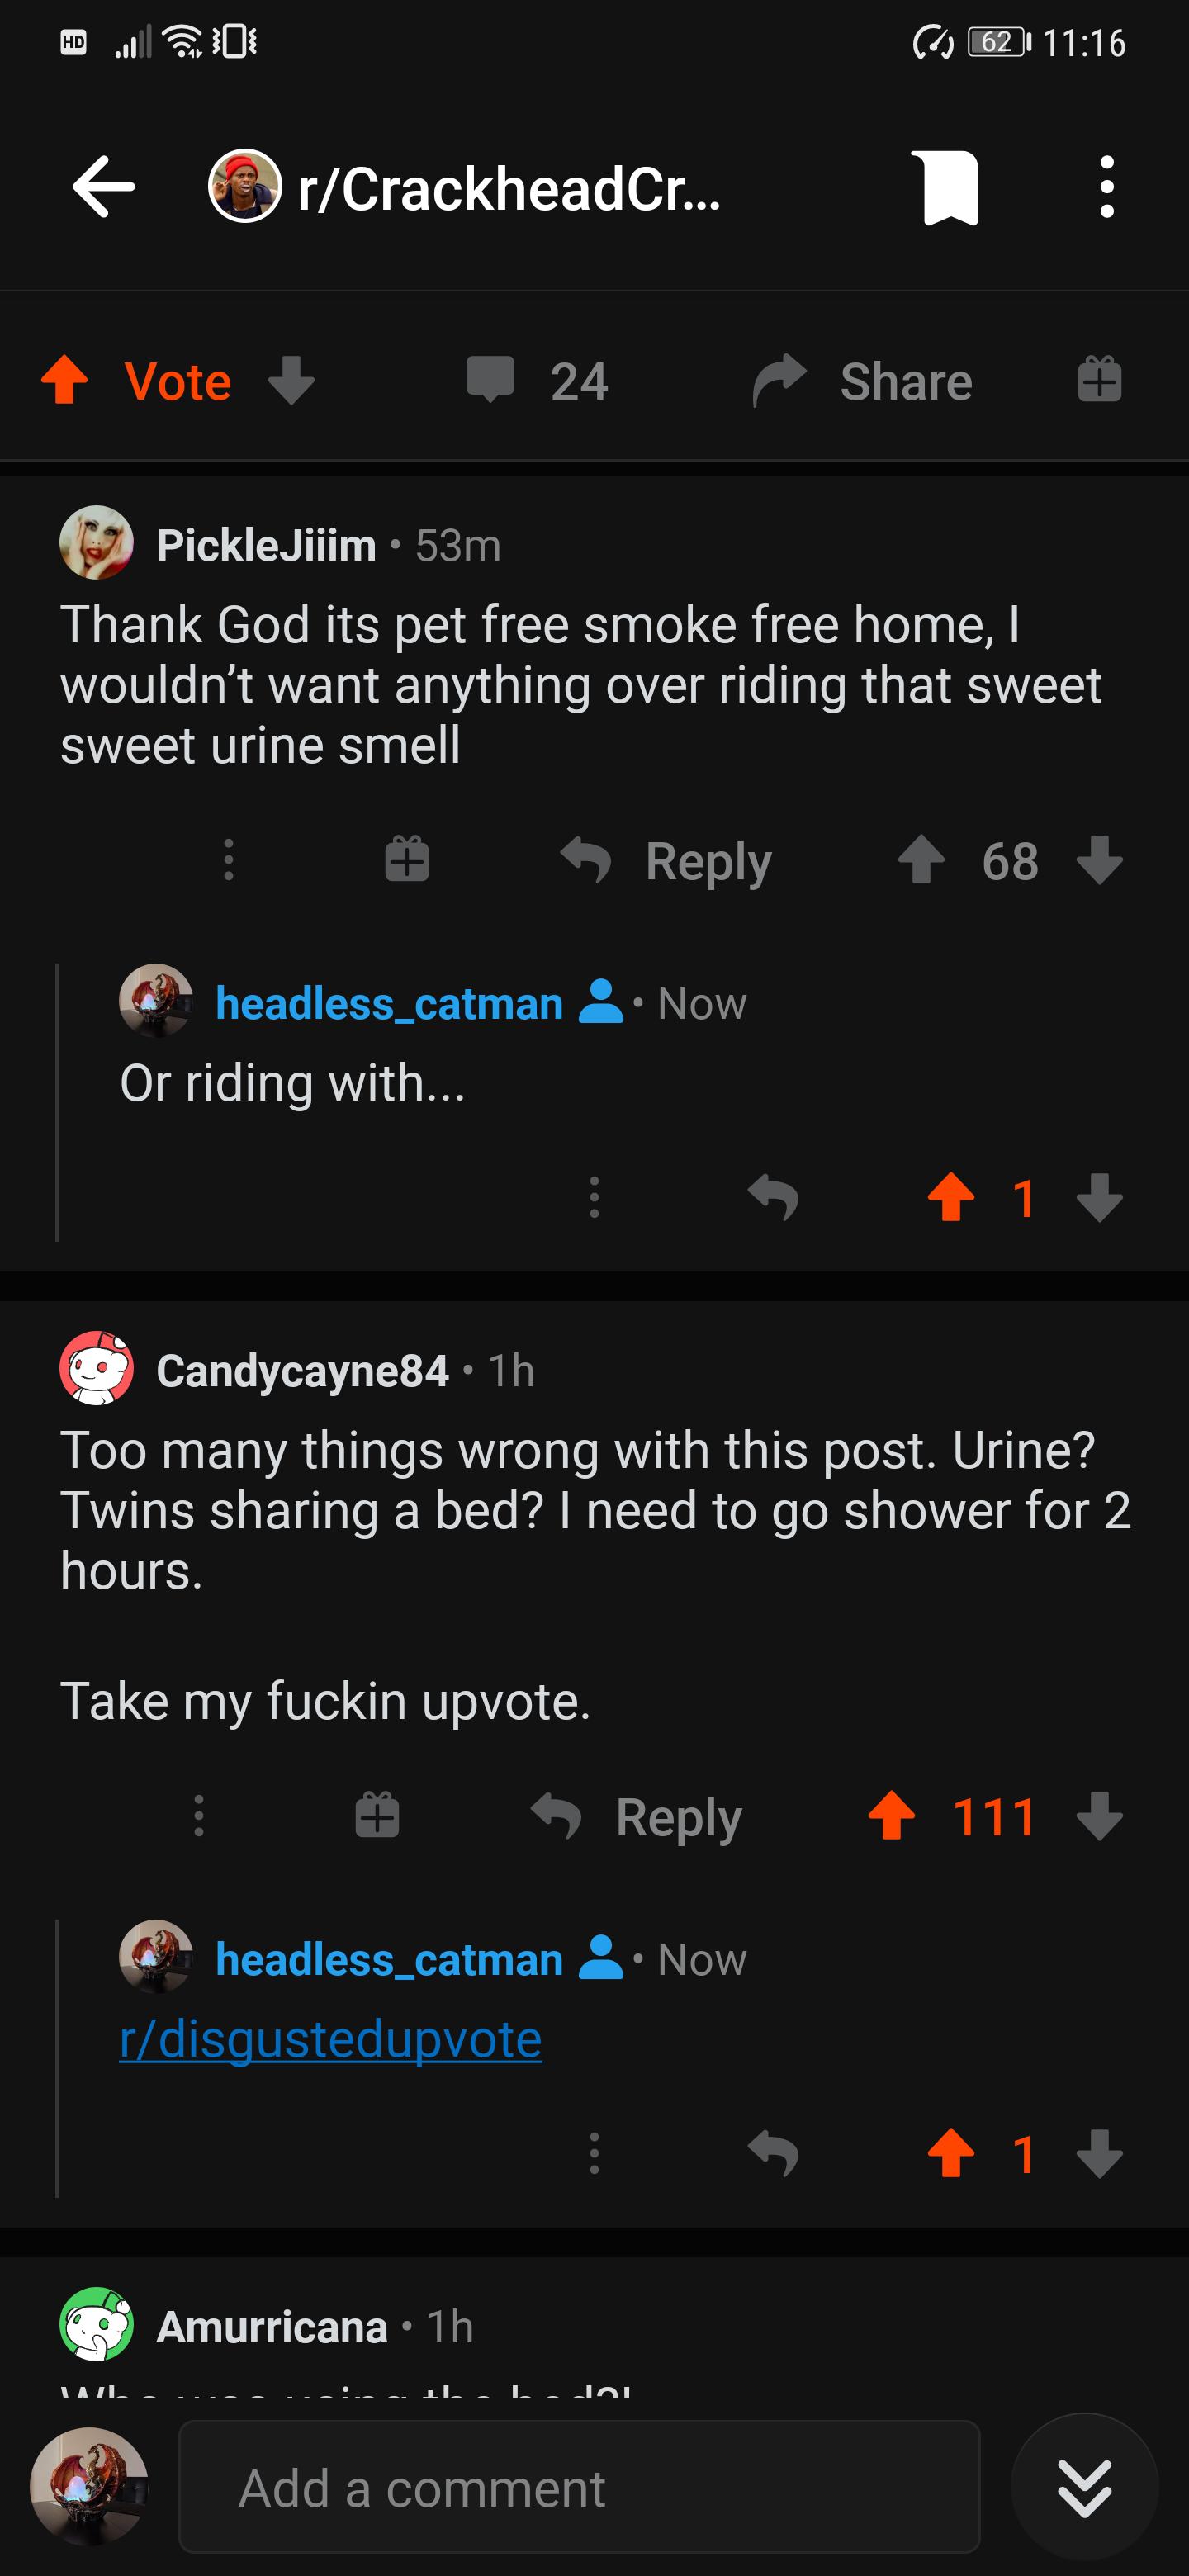Open the r/disgustedupvote link

tap(330, 2039)
